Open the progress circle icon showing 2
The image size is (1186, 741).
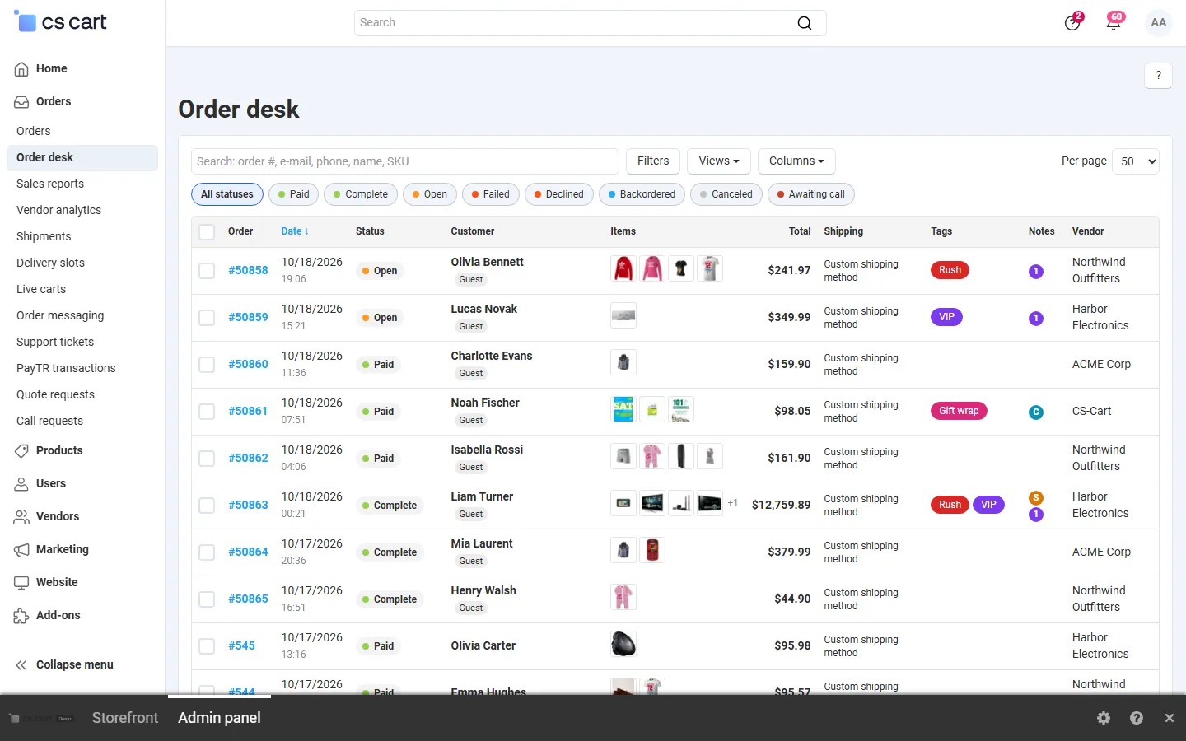[1072, 22]
